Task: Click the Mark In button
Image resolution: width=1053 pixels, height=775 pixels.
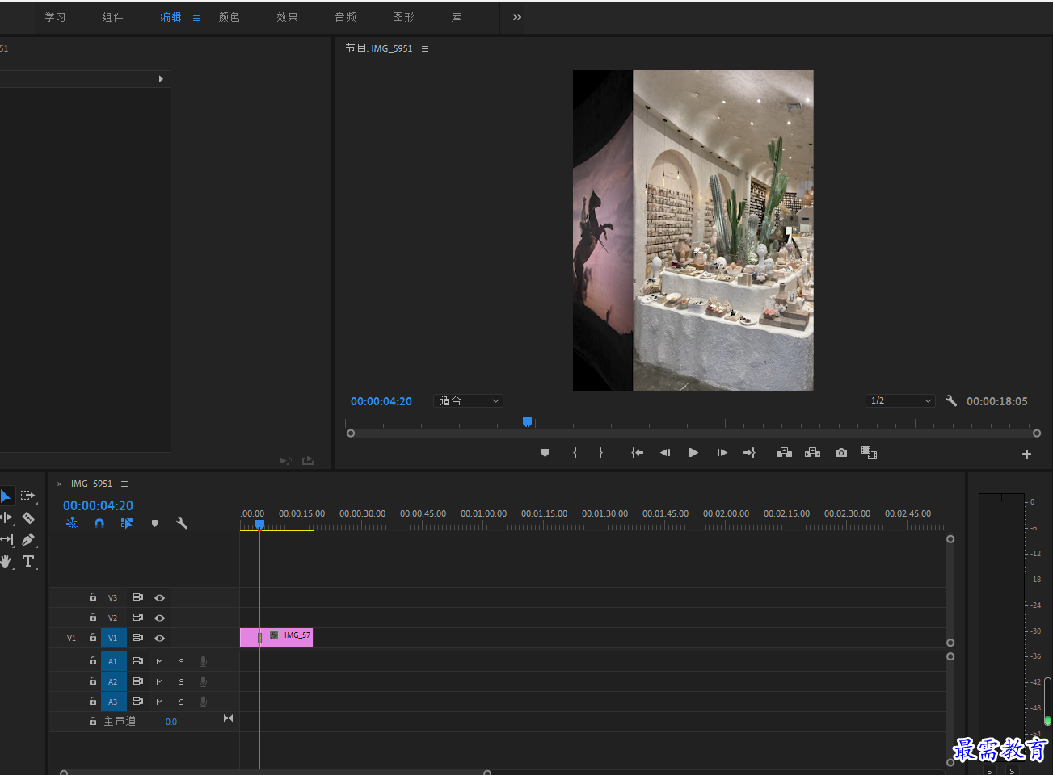Action: point(575,453)
